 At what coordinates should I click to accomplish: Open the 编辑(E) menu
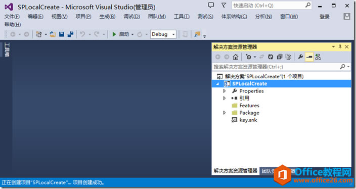(35, 16)
